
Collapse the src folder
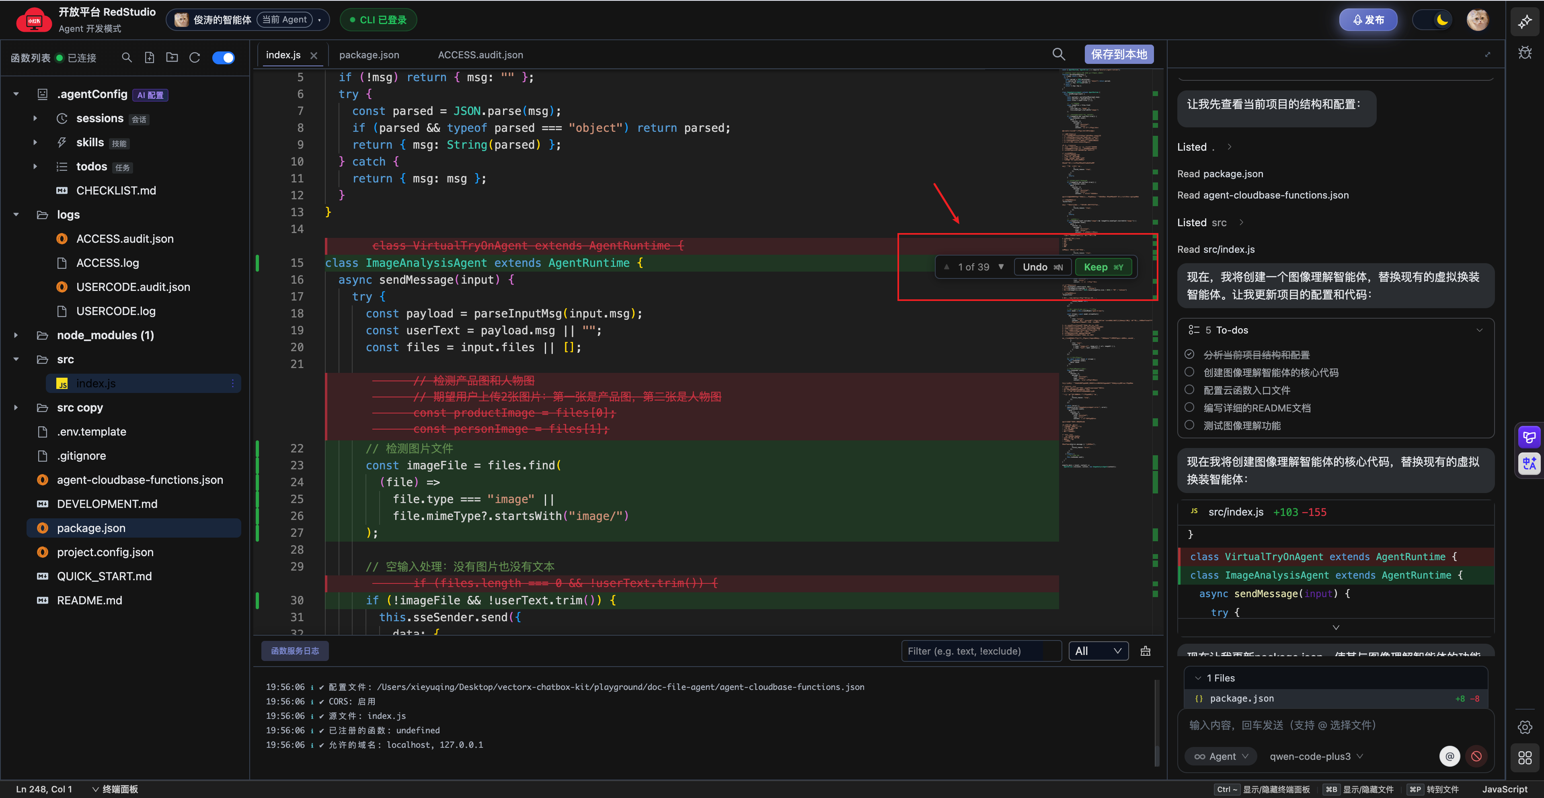16,360
